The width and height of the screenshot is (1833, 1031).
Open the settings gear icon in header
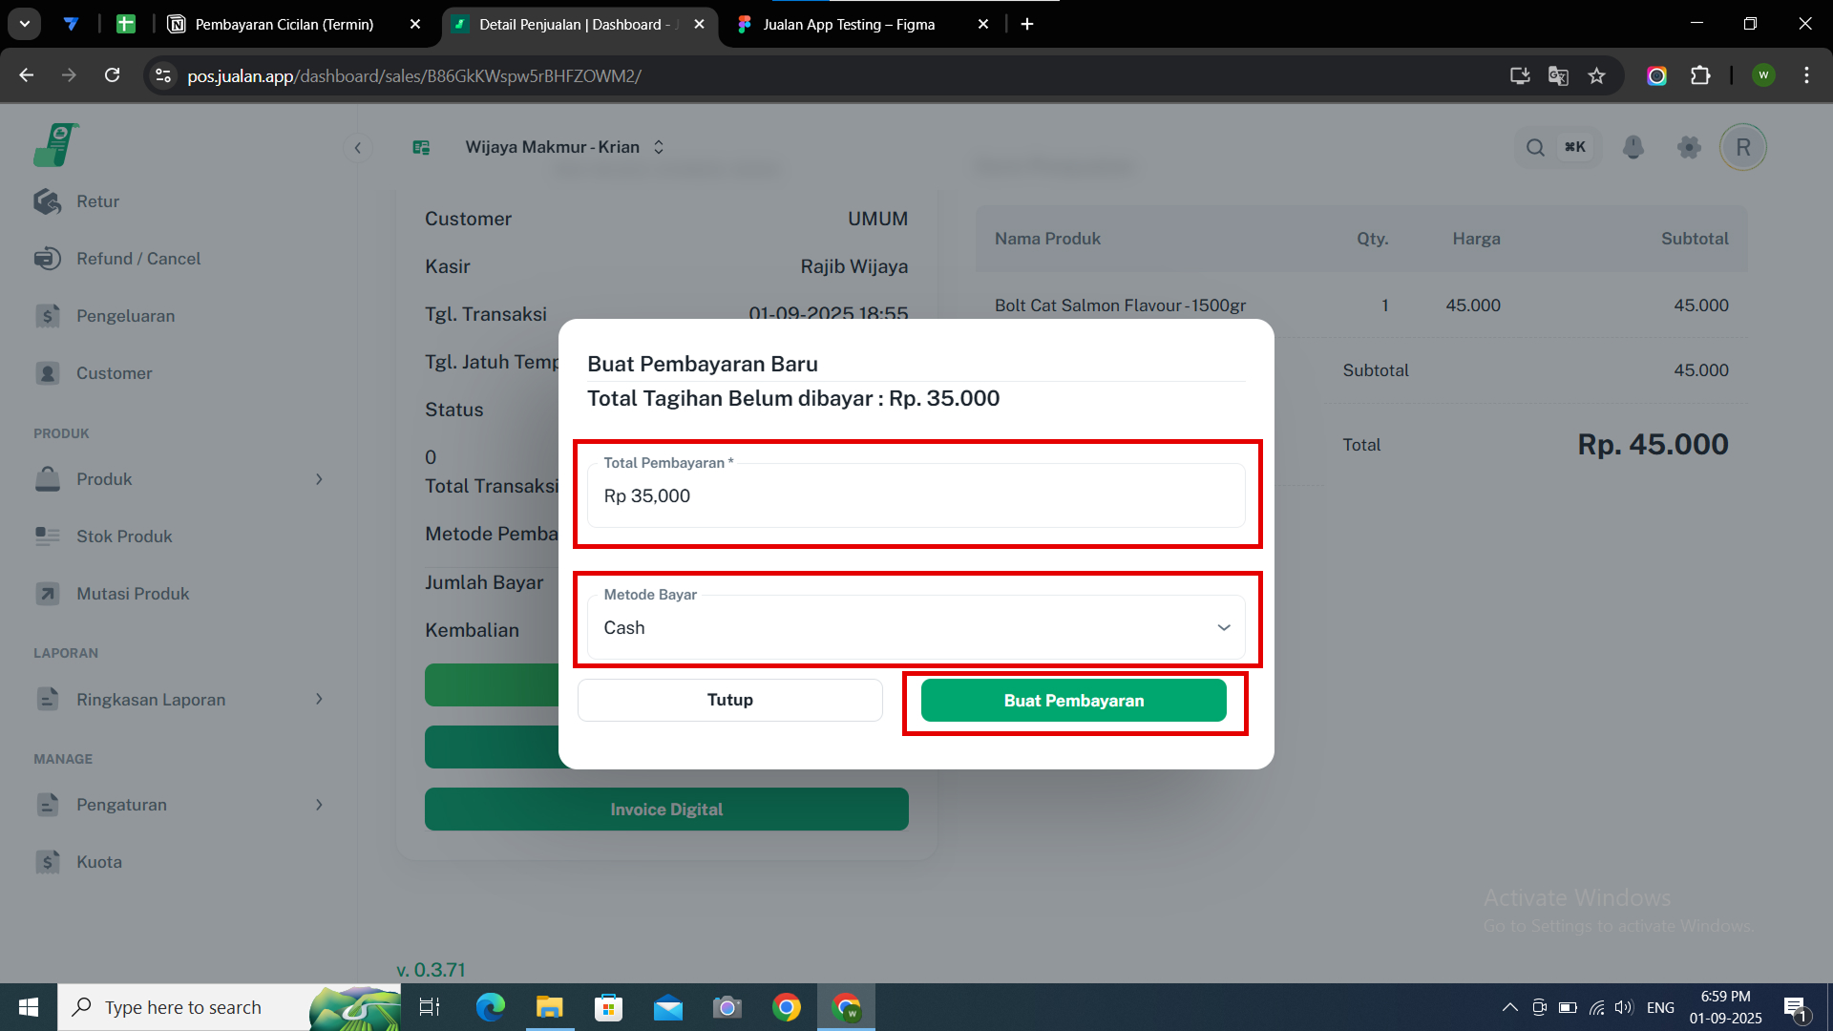click(x=1689, y=147)
